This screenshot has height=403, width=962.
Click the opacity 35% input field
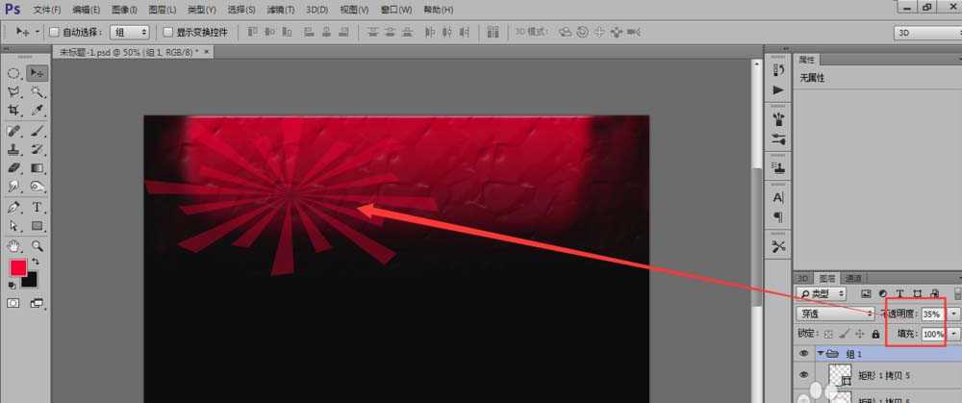coord(931,314)
